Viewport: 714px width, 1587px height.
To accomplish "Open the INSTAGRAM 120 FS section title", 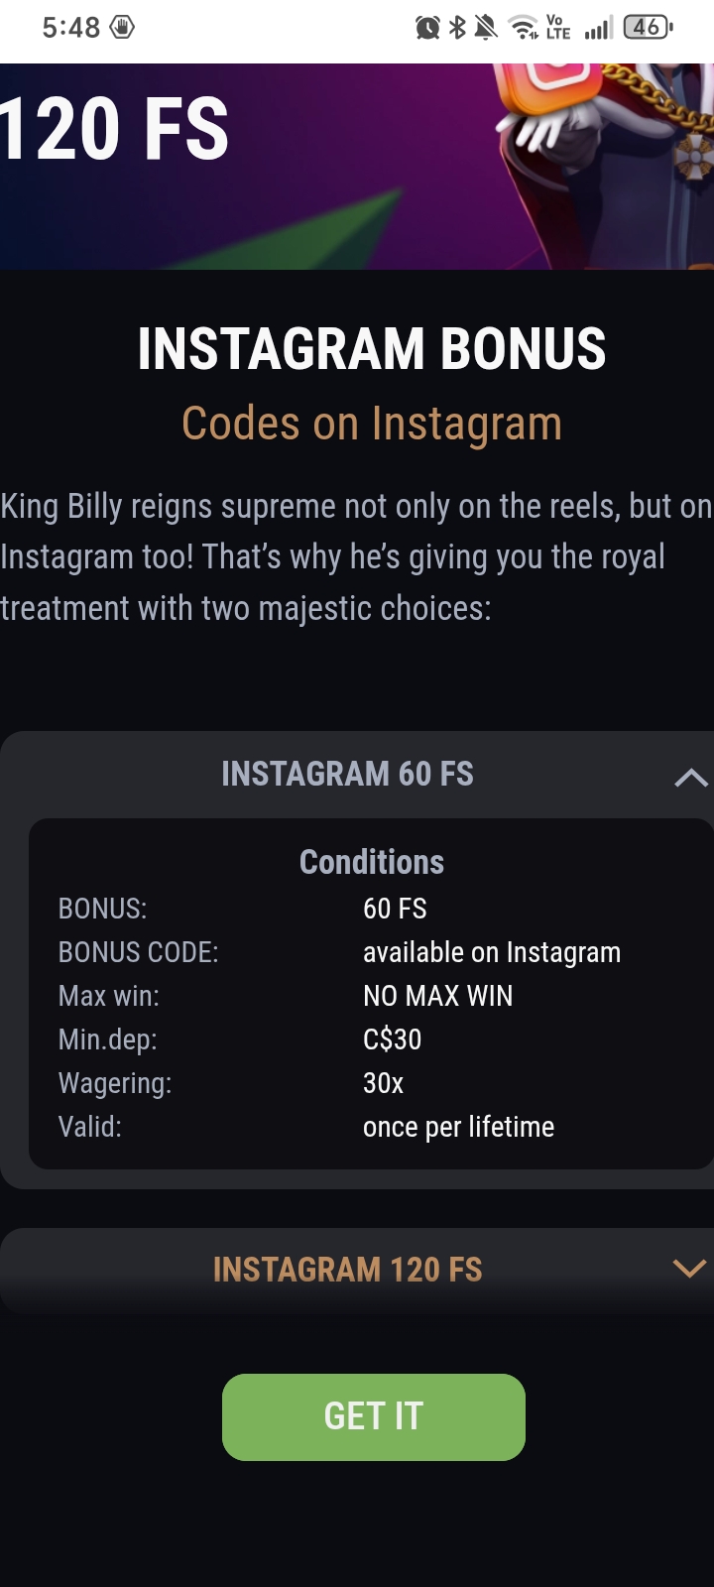I will pyautogui.click(x=347, y=1270).
